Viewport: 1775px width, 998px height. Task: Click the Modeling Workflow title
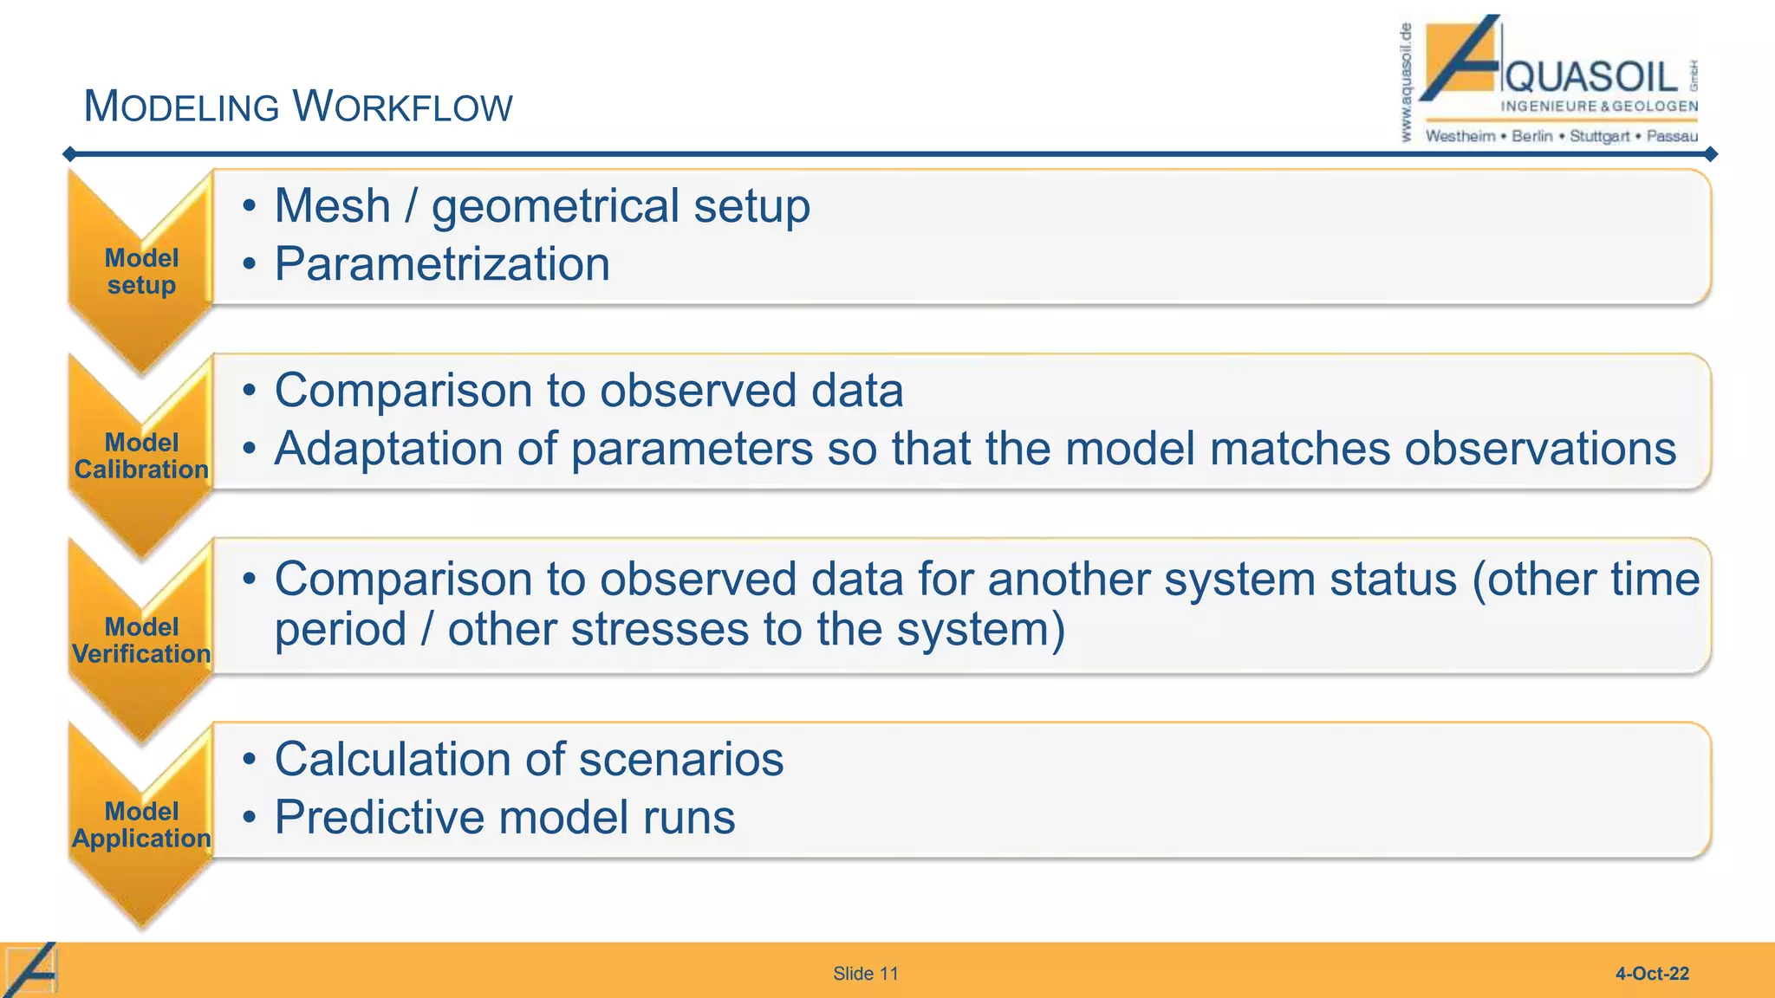[297, 107]
